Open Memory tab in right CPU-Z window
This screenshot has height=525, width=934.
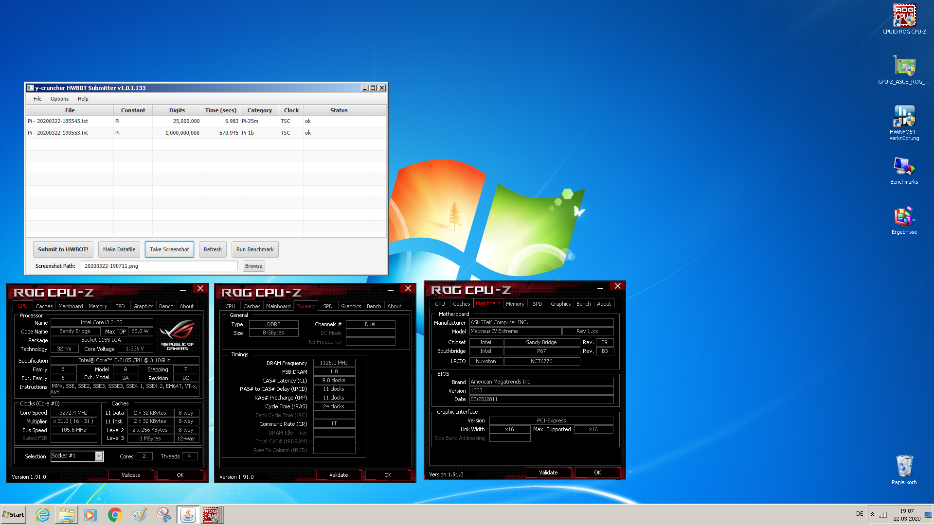click(515, 304)
